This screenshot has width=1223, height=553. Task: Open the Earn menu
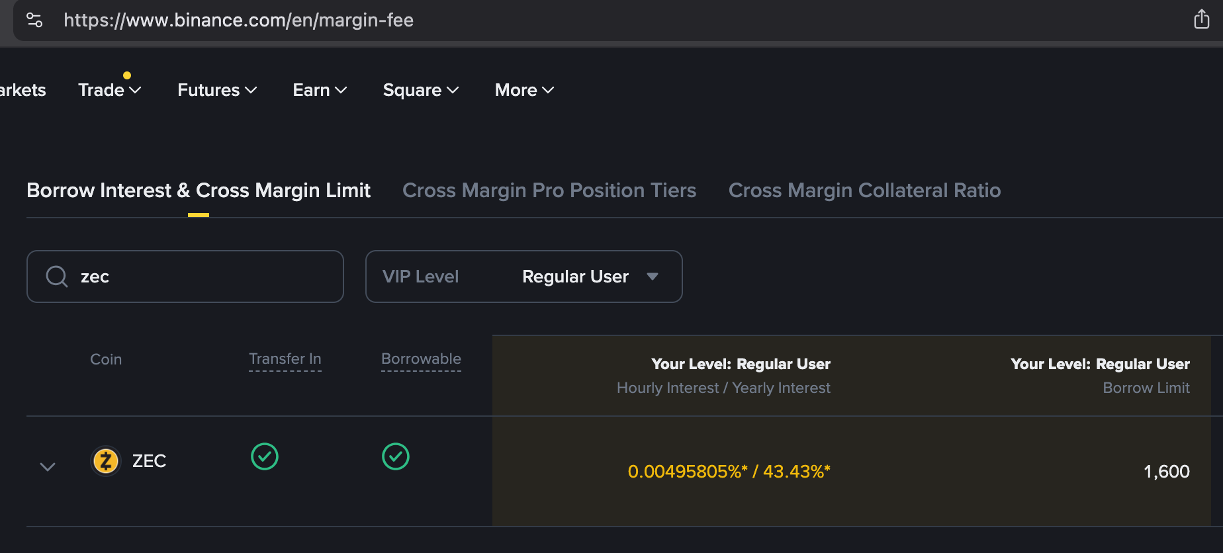[x=320, y=90]
